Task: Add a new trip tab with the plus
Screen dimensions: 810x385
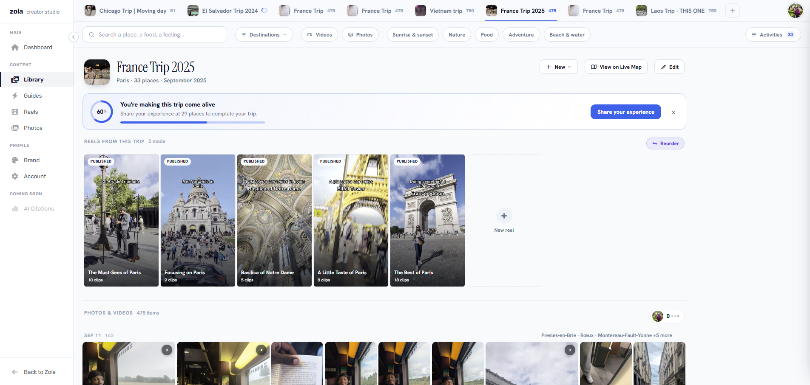Action: point(733,11)
